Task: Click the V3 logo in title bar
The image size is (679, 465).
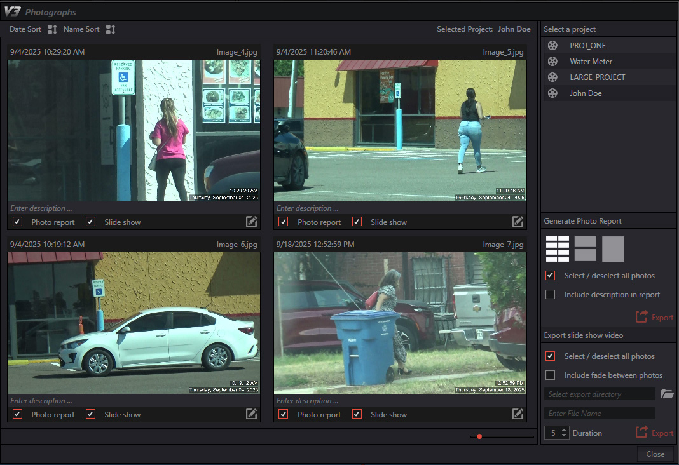Action: (x=12, y=11)
